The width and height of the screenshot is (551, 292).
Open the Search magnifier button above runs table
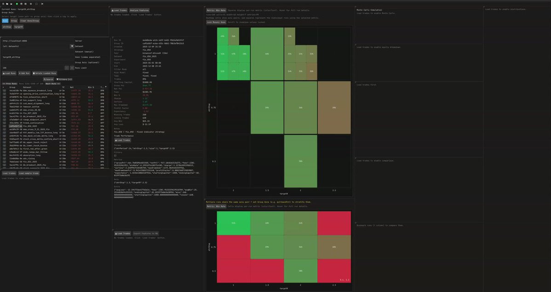(48, 79)
